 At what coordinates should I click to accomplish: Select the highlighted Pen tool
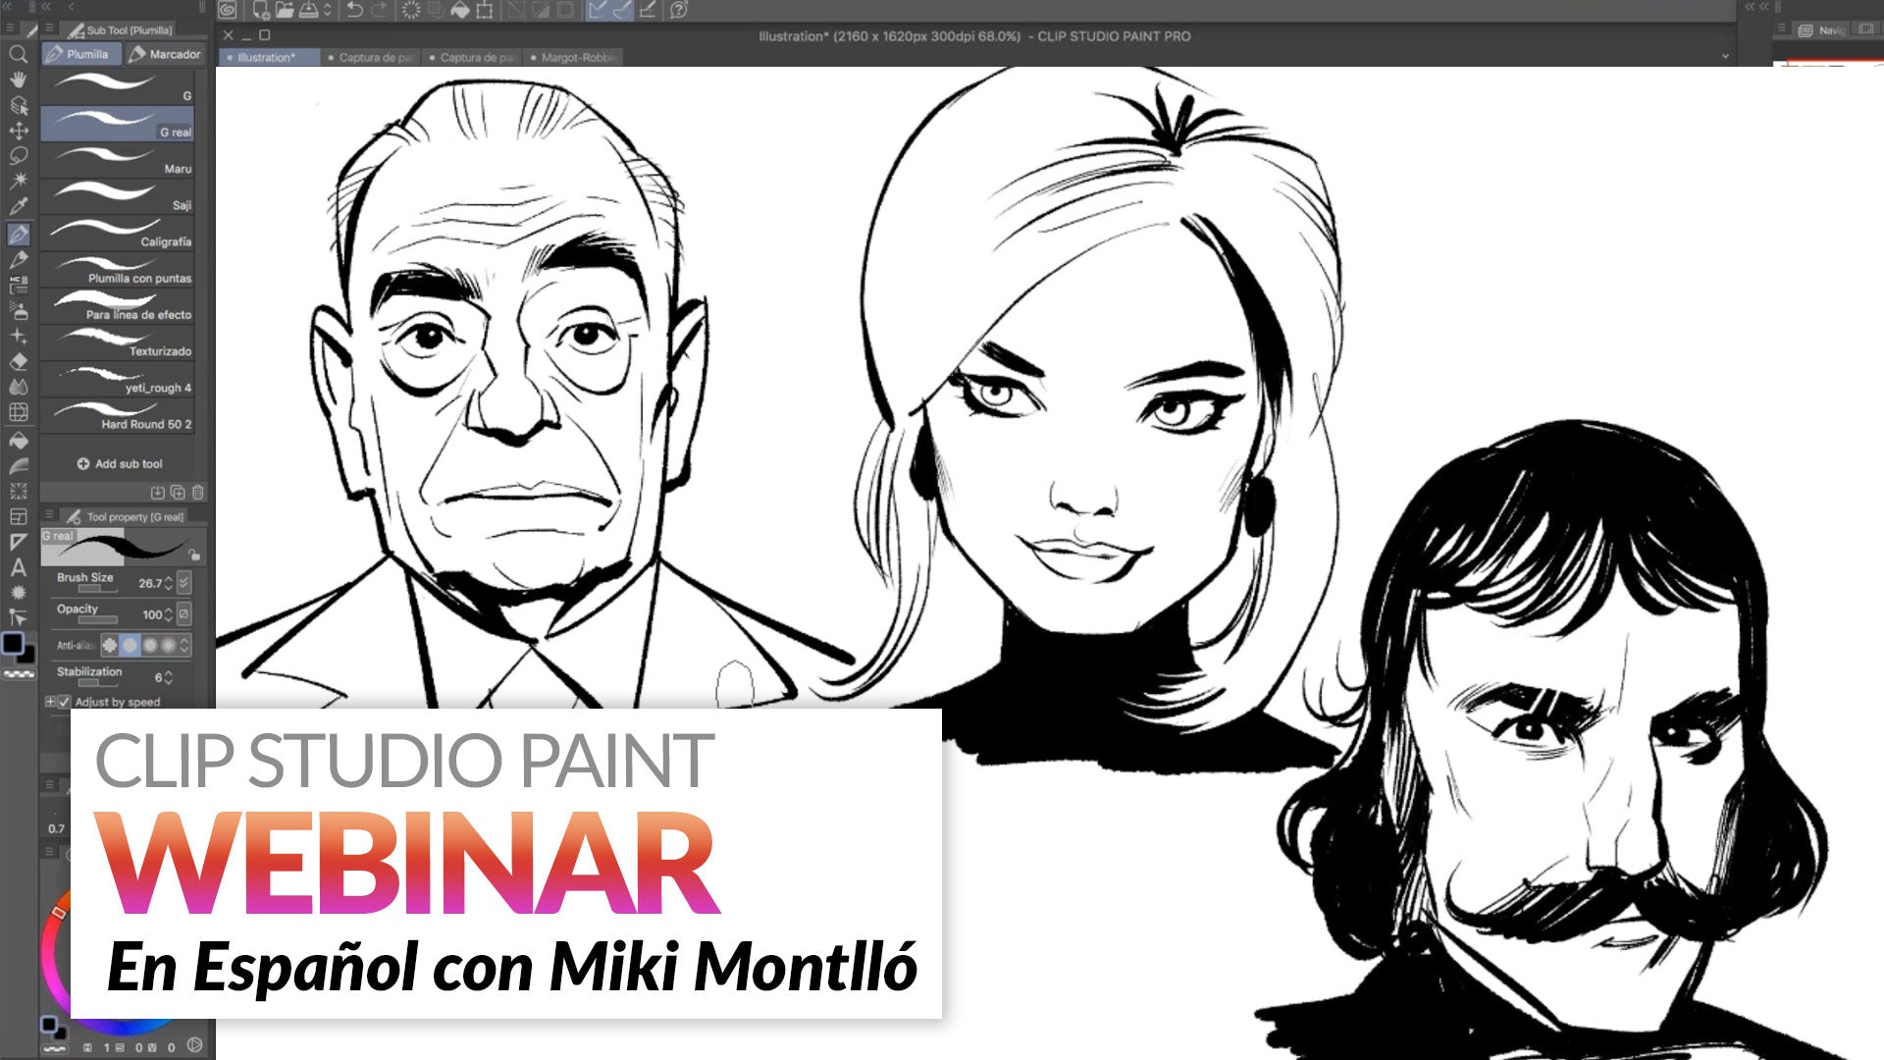(x=18, y=235)
